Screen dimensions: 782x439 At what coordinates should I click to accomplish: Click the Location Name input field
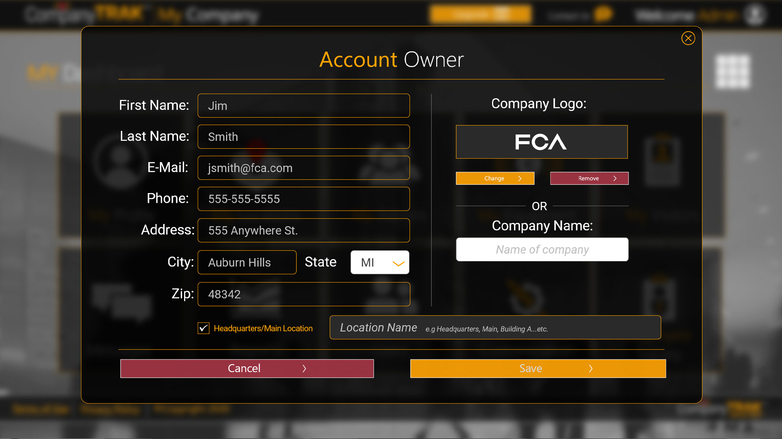pos(495,328)
